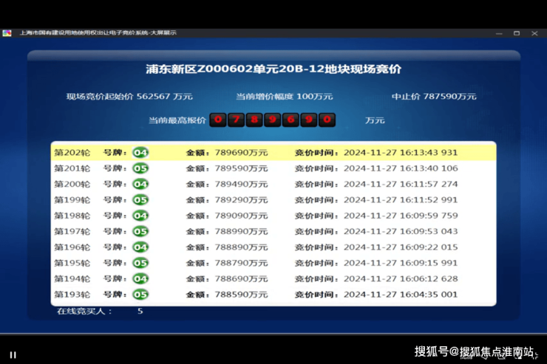Image resolution: width=547 pixels, height=364 pixels.
Task: Click the green 04 badge in round 200
Action: [x=140, y=185]
